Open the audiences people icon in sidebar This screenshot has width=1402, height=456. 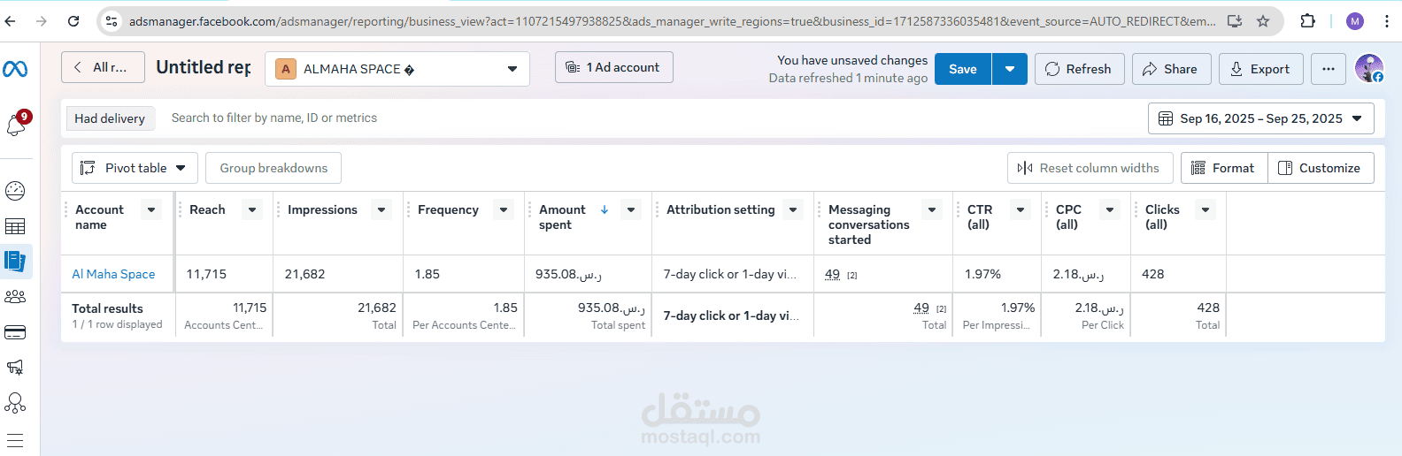15,297
